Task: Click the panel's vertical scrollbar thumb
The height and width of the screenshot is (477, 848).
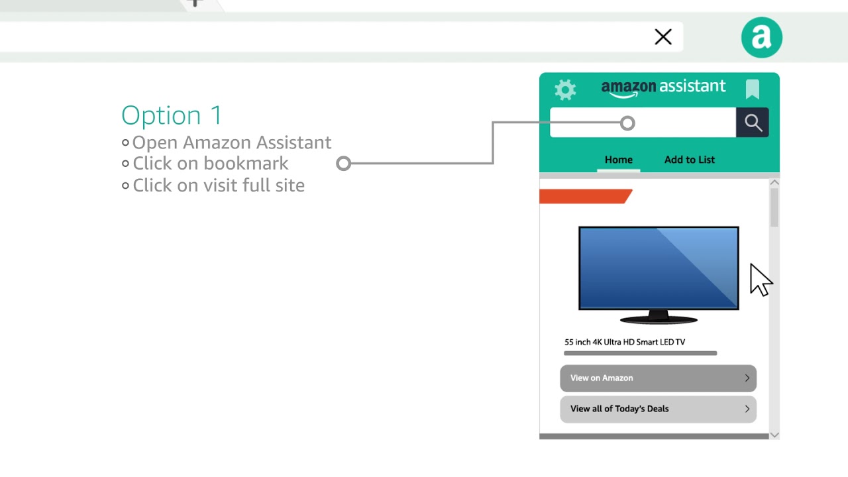Action: click(x=774, y=207)
